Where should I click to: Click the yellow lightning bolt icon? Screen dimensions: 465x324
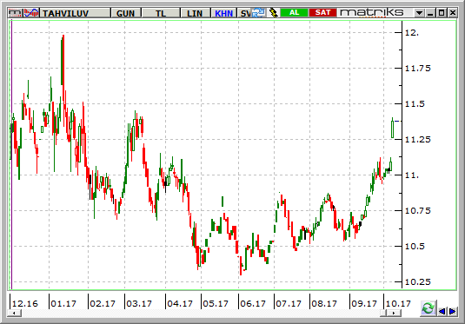[x=274, y=13]
